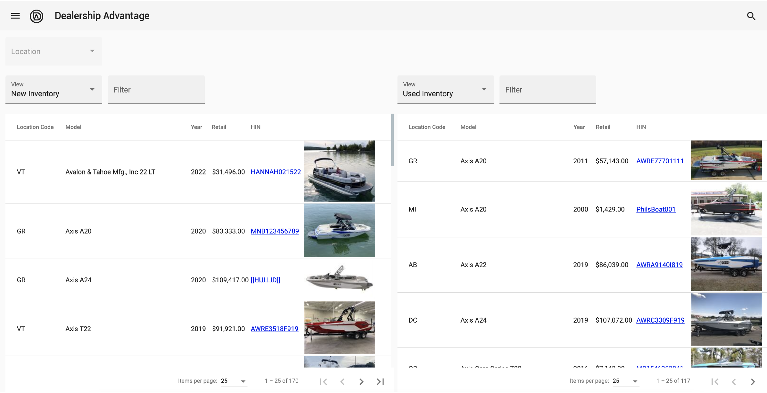Go to previous page of Used Inventory
The image size is (767, 393).
[x=734, y=381]
